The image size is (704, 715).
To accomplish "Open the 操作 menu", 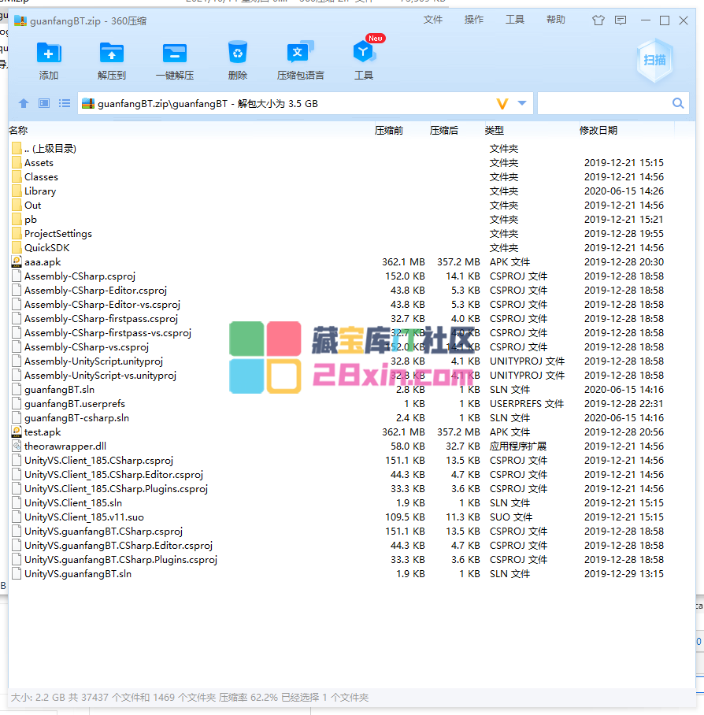I will coord(474,20).
